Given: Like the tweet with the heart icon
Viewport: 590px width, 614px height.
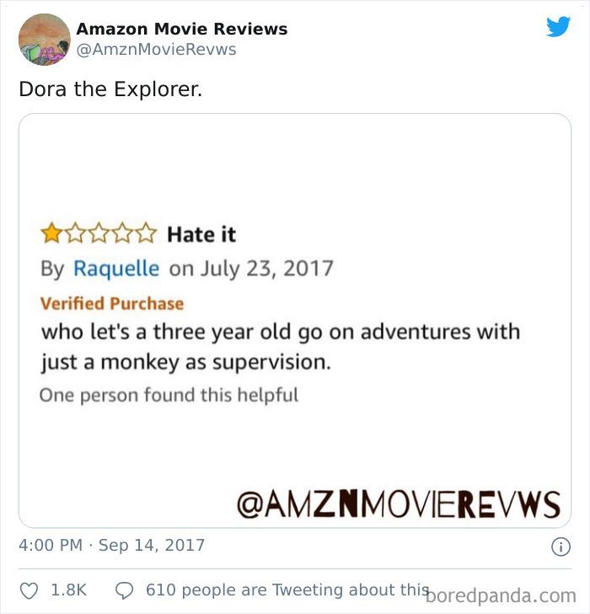Looking at the screenshot, I should 29,590.
